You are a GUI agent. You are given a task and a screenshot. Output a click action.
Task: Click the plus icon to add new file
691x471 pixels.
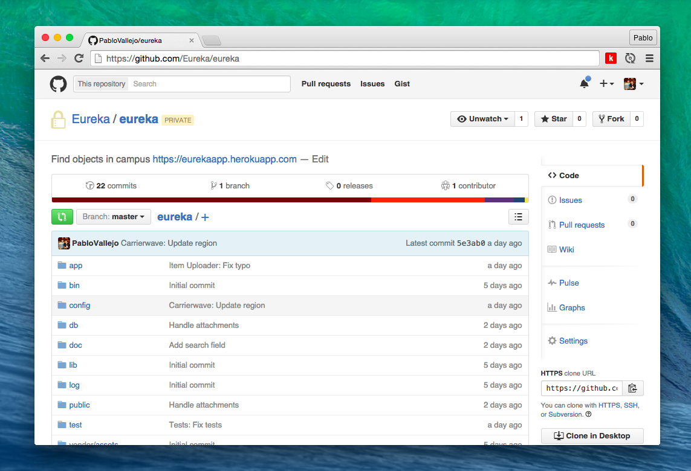pyautogui.click(x=205, y=217)
